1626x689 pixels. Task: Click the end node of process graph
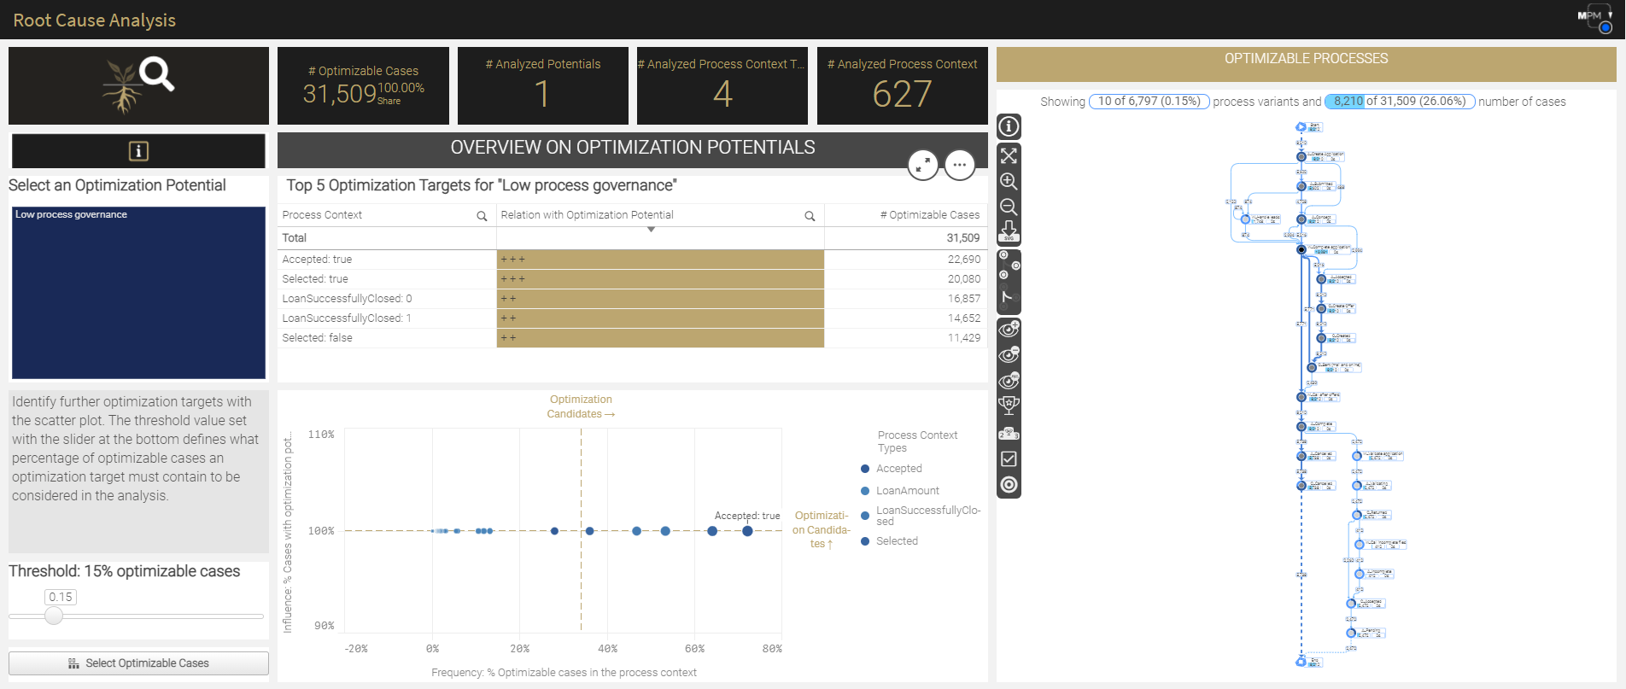coord(1301,661)
